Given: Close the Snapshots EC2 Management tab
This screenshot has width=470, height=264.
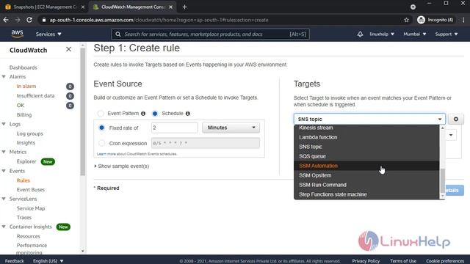Looking at the screenshot, I should click(83, 7).
